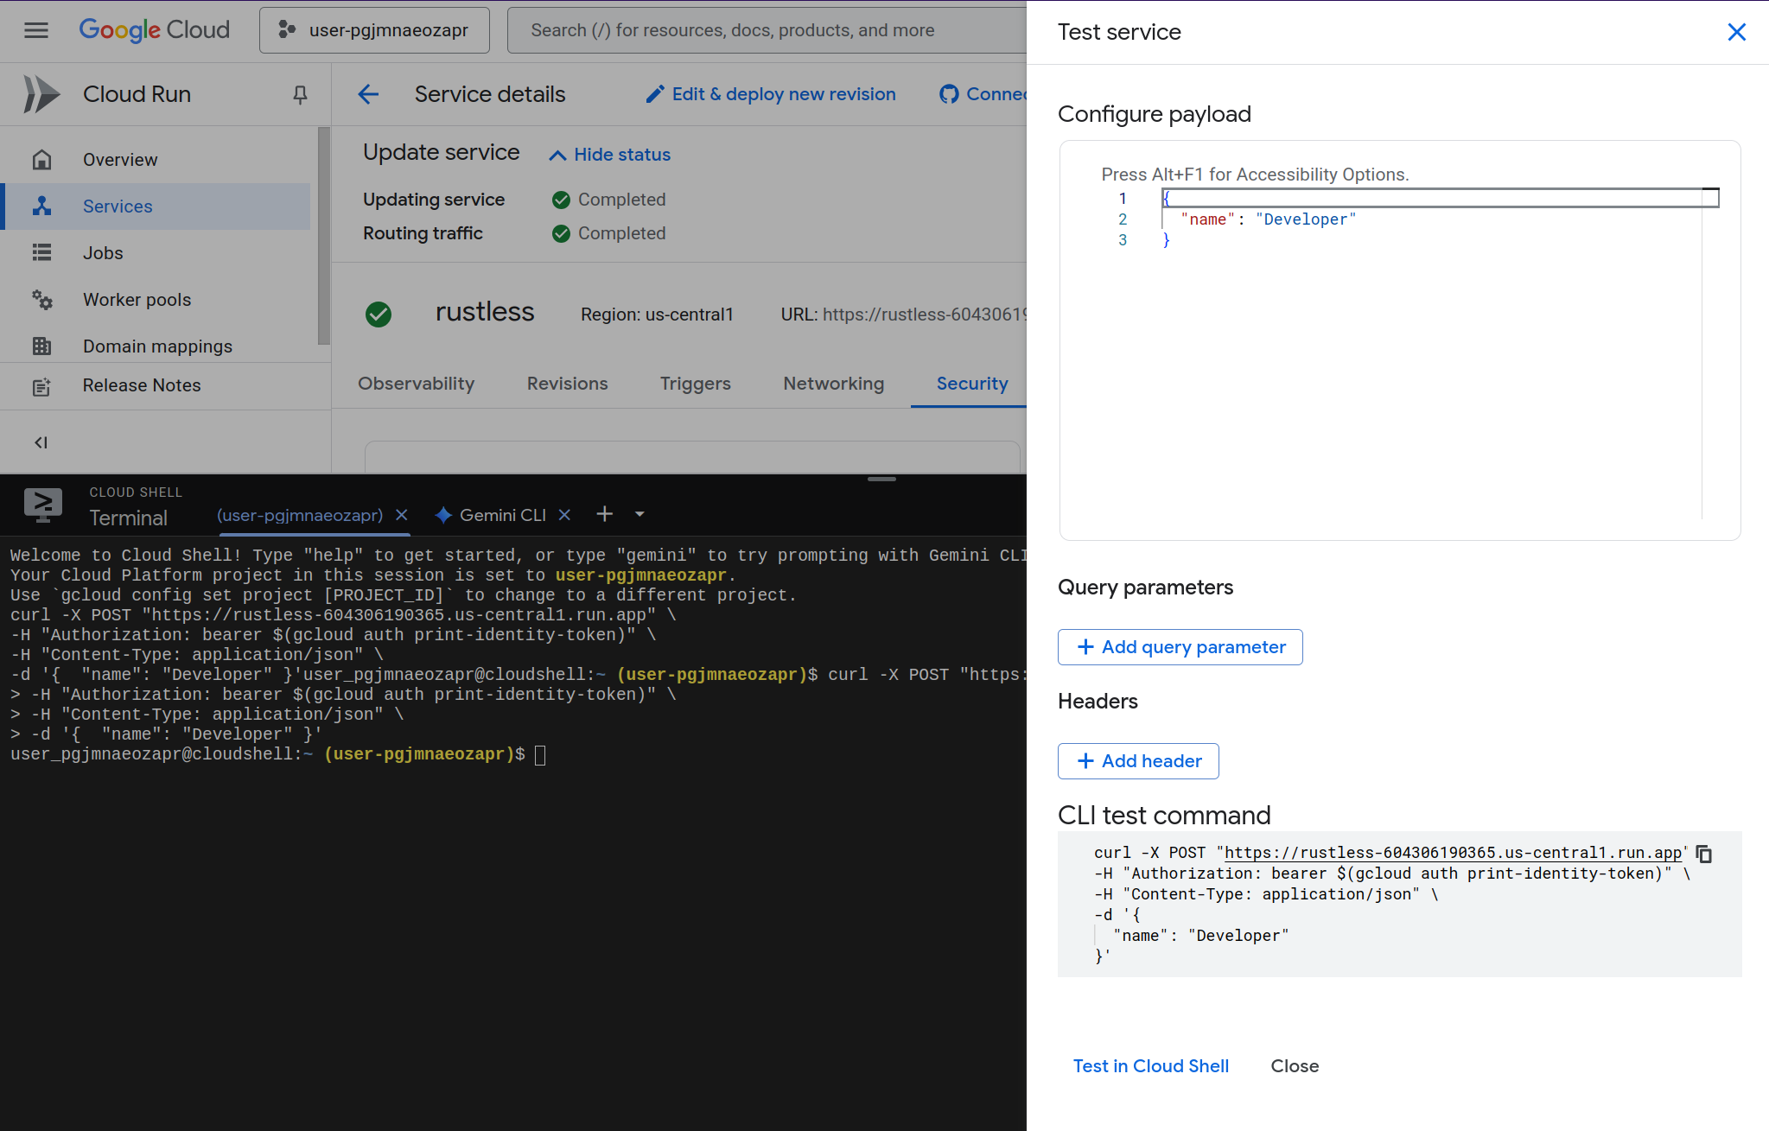Open a new terminal tab with plus
Screen dimensions: 1769x1131
pyautogui.click(x=604, y=514)
